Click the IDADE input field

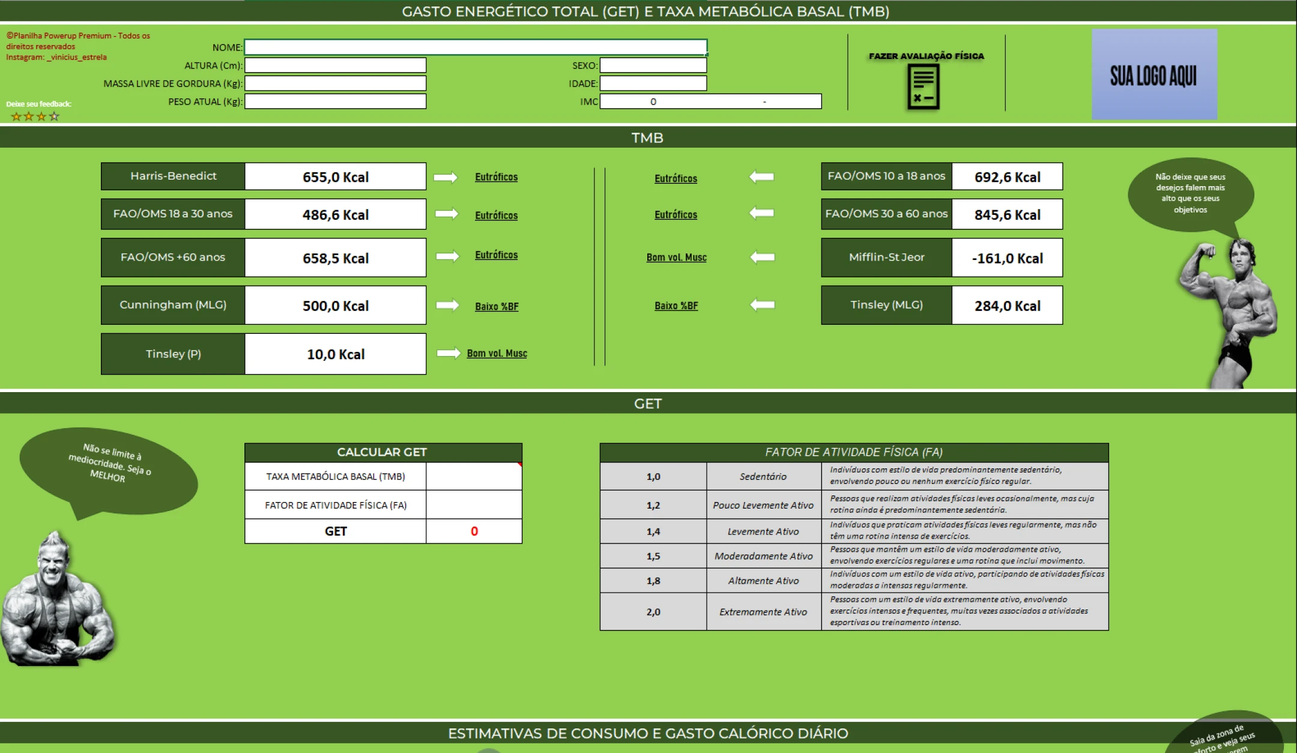pyautogui.click(x=653, y=83)
